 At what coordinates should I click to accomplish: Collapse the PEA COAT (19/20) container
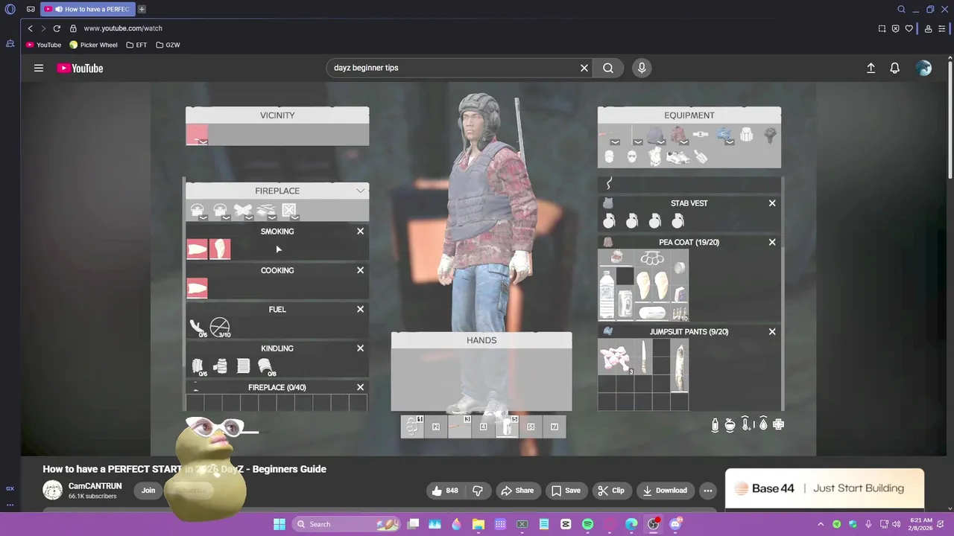click(x=772, y=242)
